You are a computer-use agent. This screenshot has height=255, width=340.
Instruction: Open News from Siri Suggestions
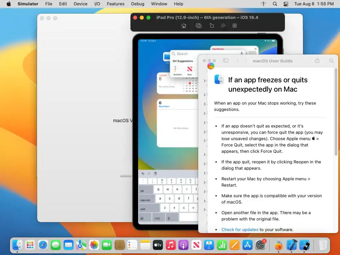[x=190, y=69]
